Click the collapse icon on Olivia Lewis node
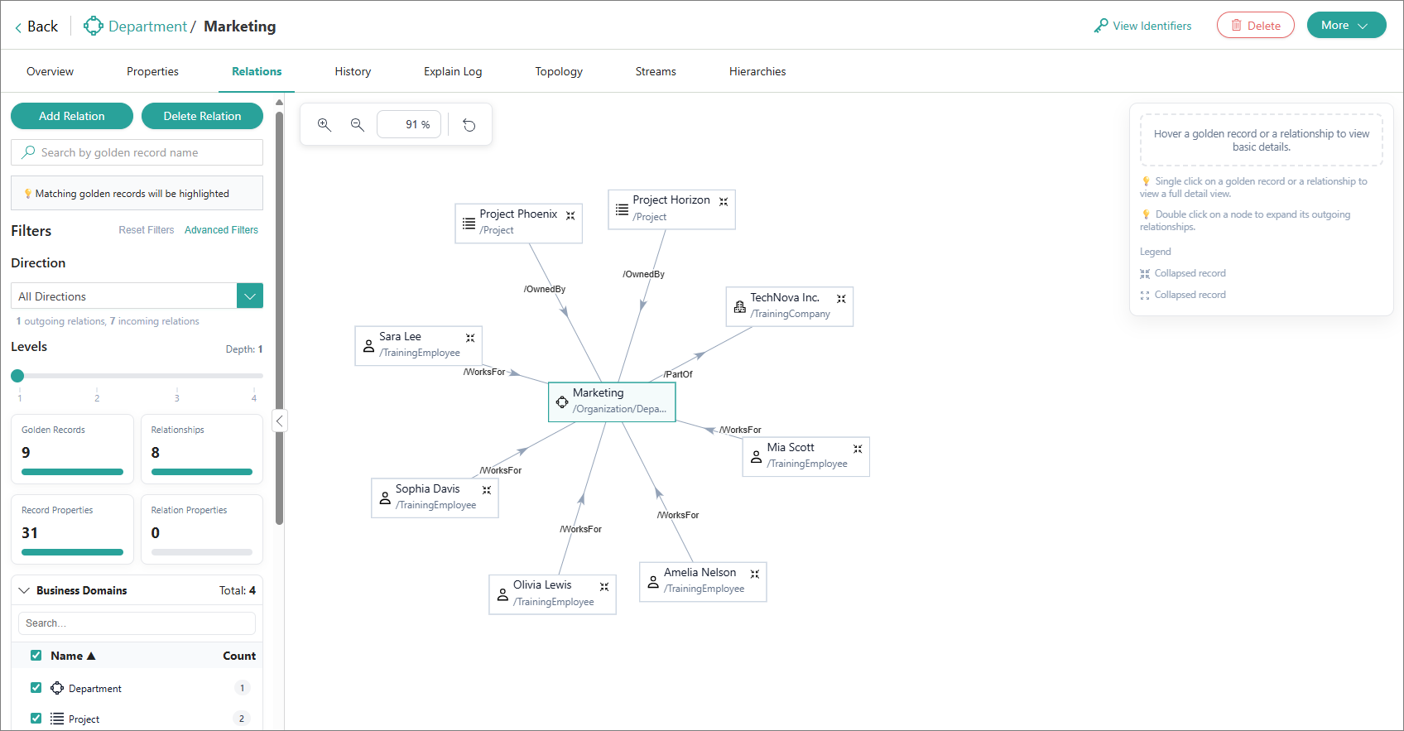The image size is (1404, 731). (x=604, y=586)
